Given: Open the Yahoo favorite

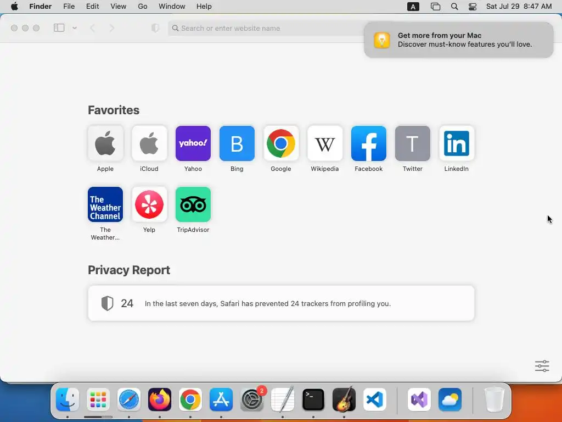Looking at the screenshot, I should point(193,143).
